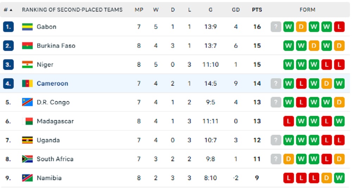Sort table by rank number column
352x191 pixels.
[8, 10]
